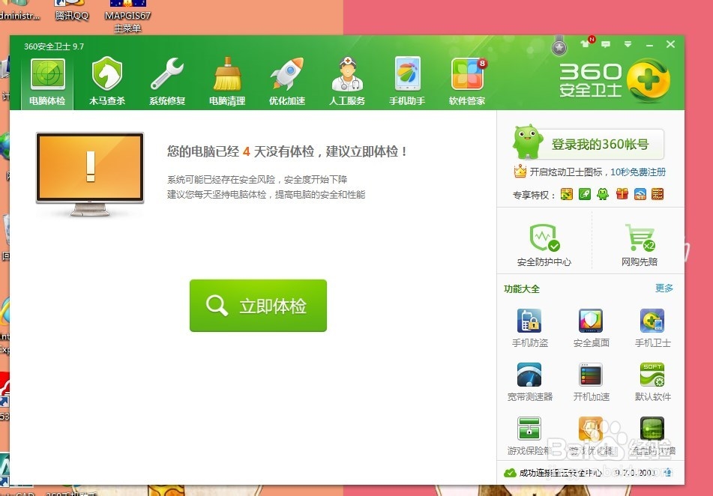Viewport: 713px width, 496px height.
Task: Click the blue 4T cloud privilege icon
Action: click(640, 194)
